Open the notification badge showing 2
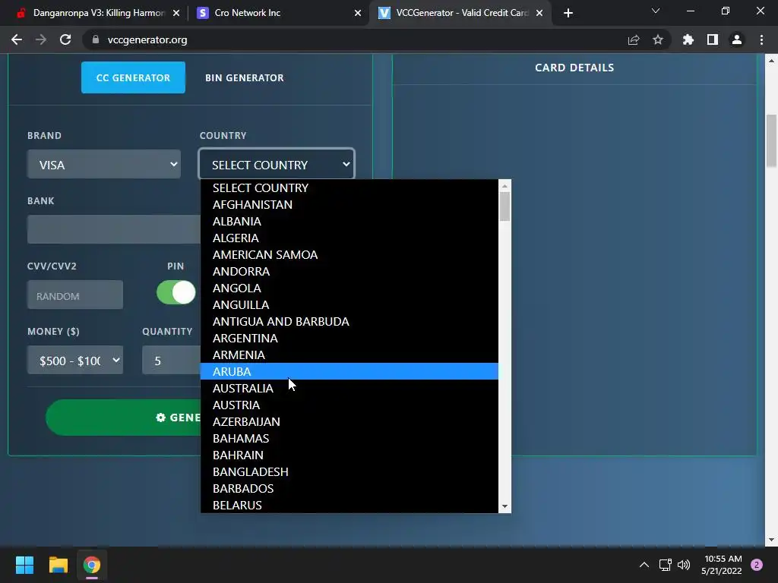 click(x=756, y=565)
